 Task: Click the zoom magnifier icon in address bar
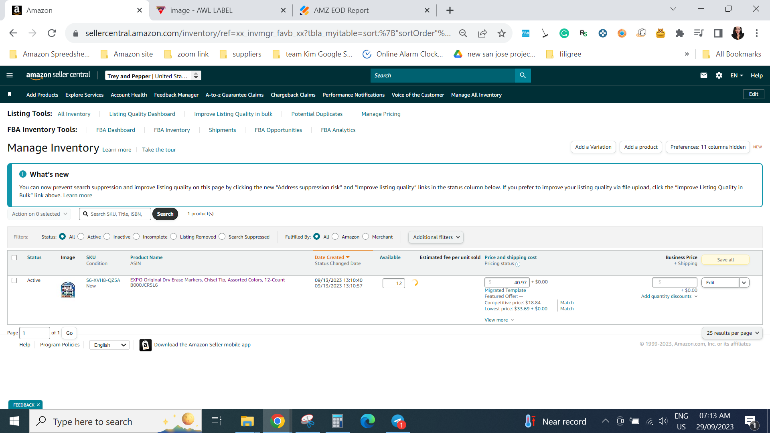463,33
